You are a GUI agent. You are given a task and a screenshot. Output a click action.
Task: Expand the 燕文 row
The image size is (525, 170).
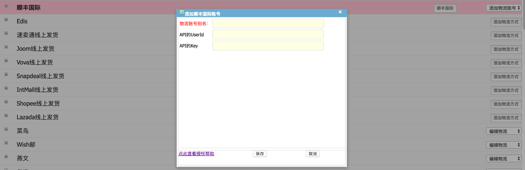tap(6, 157)
